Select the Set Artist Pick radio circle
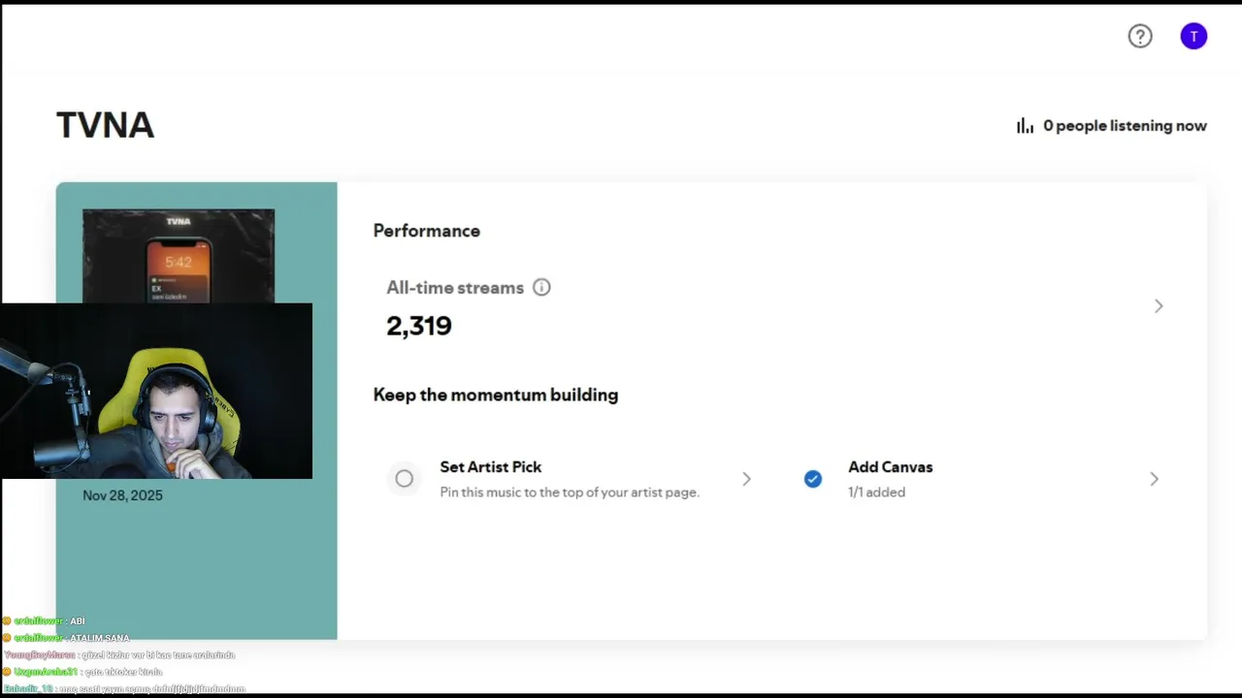This screenshot has height=698, width=1242. 405,479
